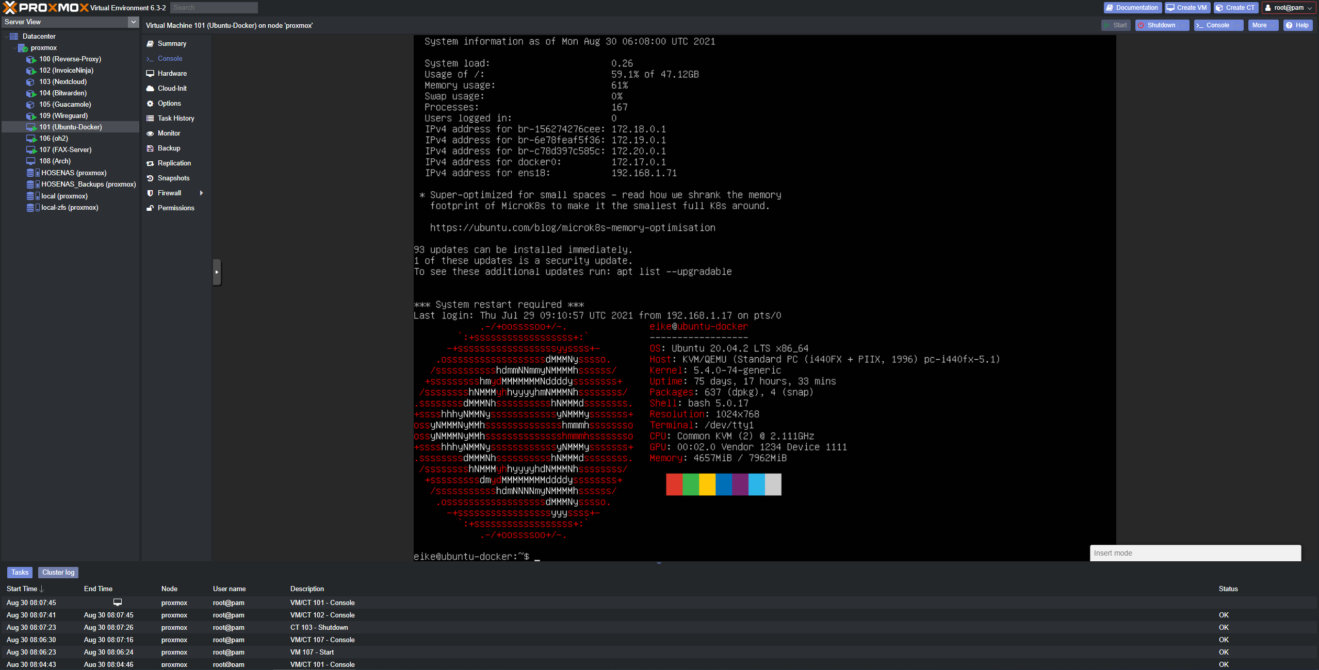The height and width of the screenshot is (670, 1319).
Task: Collapse the proxmox node in the tree
Action: pos(14,47)
